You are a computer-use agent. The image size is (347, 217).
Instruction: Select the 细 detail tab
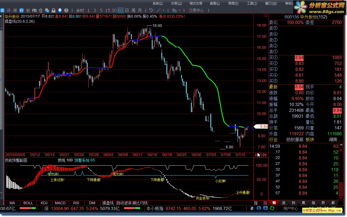274,203
